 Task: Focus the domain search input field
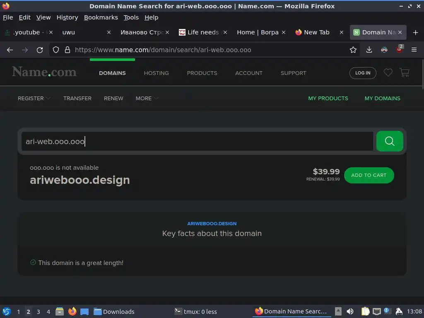198,141
